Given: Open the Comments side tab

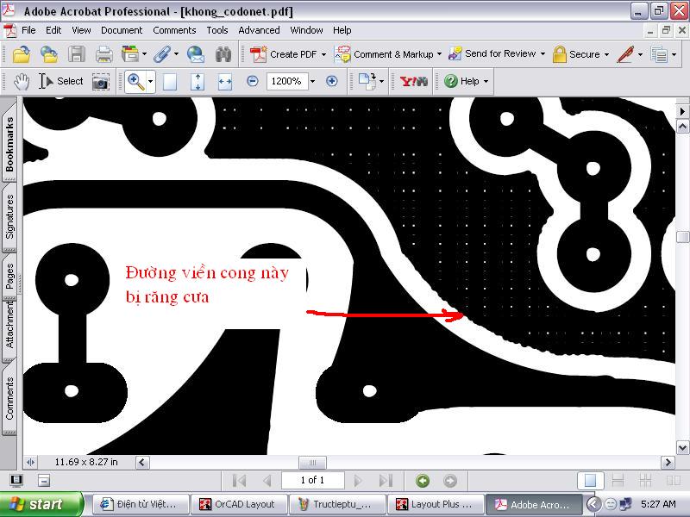Looking at the screenshot, I should coord(9,399).
